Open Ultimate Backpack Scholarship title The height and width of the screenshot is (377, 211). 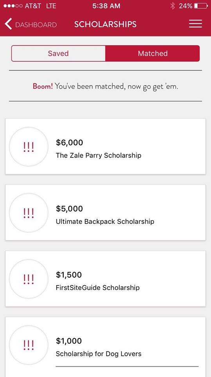pos(105,221)
